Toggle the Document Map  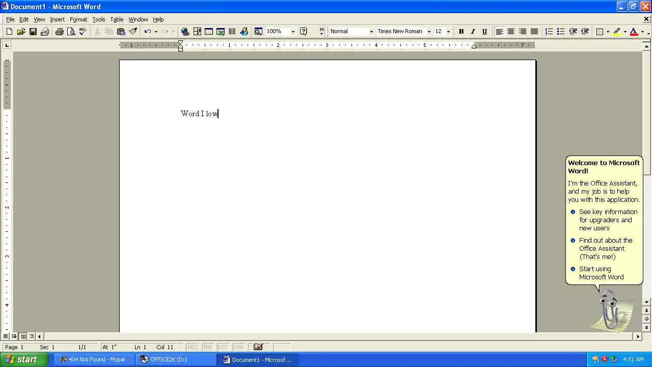coord(258,32)
